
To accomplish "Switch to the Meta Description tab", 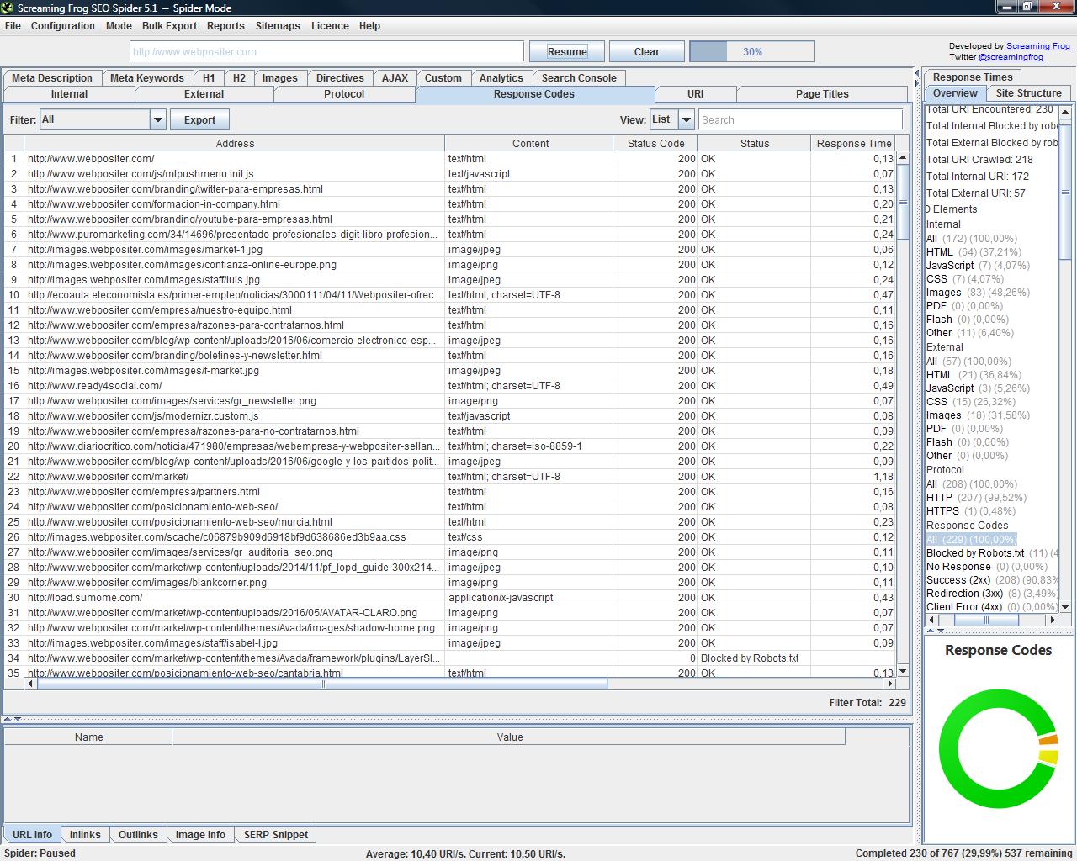I will (52, 77).
